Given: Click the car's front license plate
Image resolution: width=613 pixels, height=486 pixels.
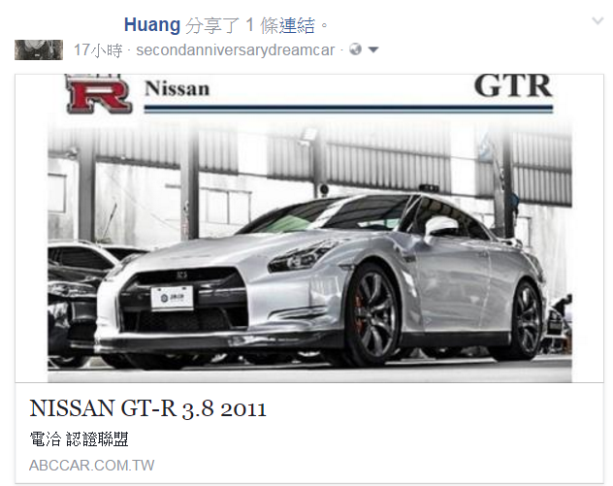Looking at the screenshot, I should click(172, 298).
